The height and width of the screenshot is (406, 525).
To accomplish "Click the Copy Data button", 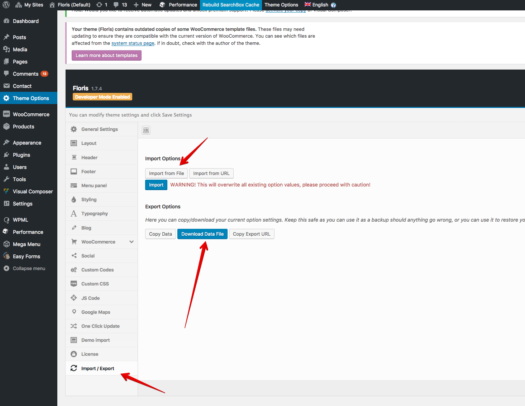I will pyautogui.click(x=161, y=234).
